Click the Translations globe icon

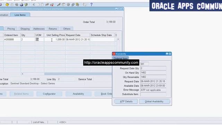68,5
